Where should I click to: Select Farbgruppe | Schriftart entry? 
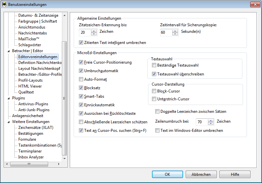click(x=38, y=21)
